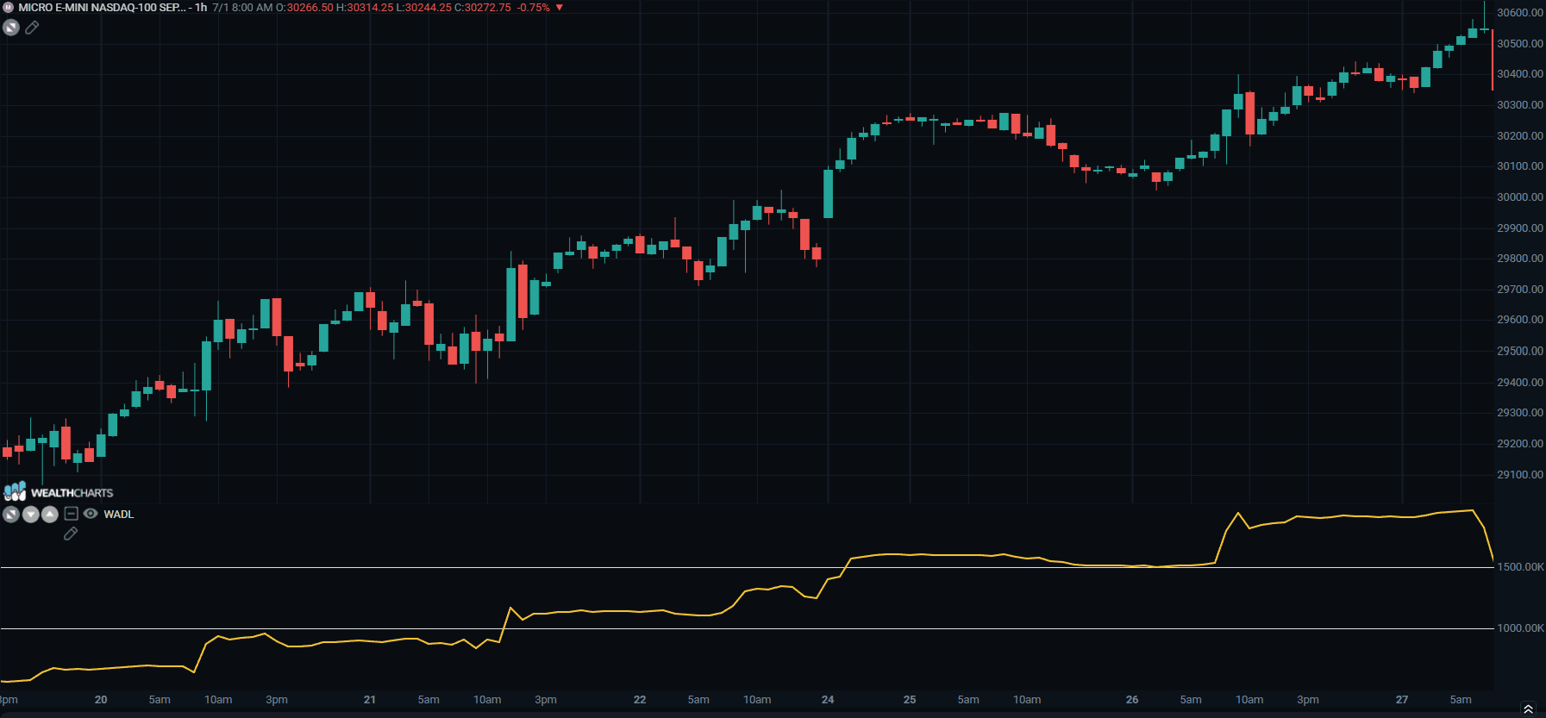Click the 24 date label on time axis
The image size is (1546, 718).
[828, 700]
